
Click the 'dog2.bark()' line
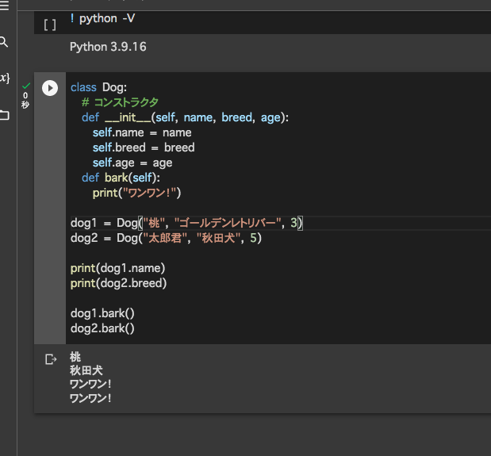pyautogui.click(x=102, y=328)
